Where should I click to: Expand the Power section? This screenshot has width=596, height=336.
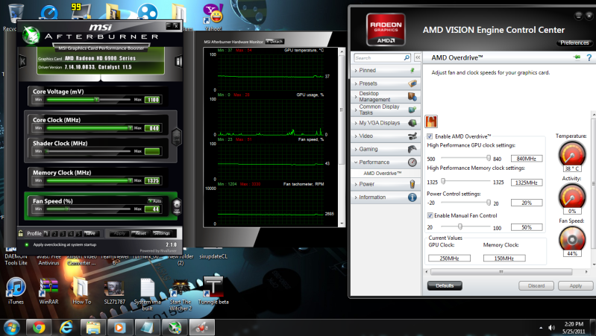[386, 184]
